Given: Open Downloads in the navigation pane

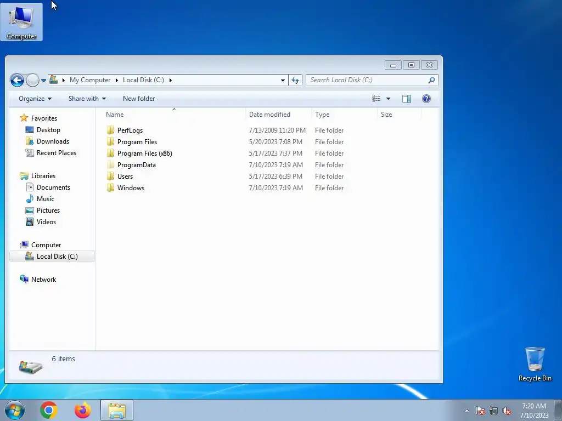Looking at the screenshot, I should (53, 141).
